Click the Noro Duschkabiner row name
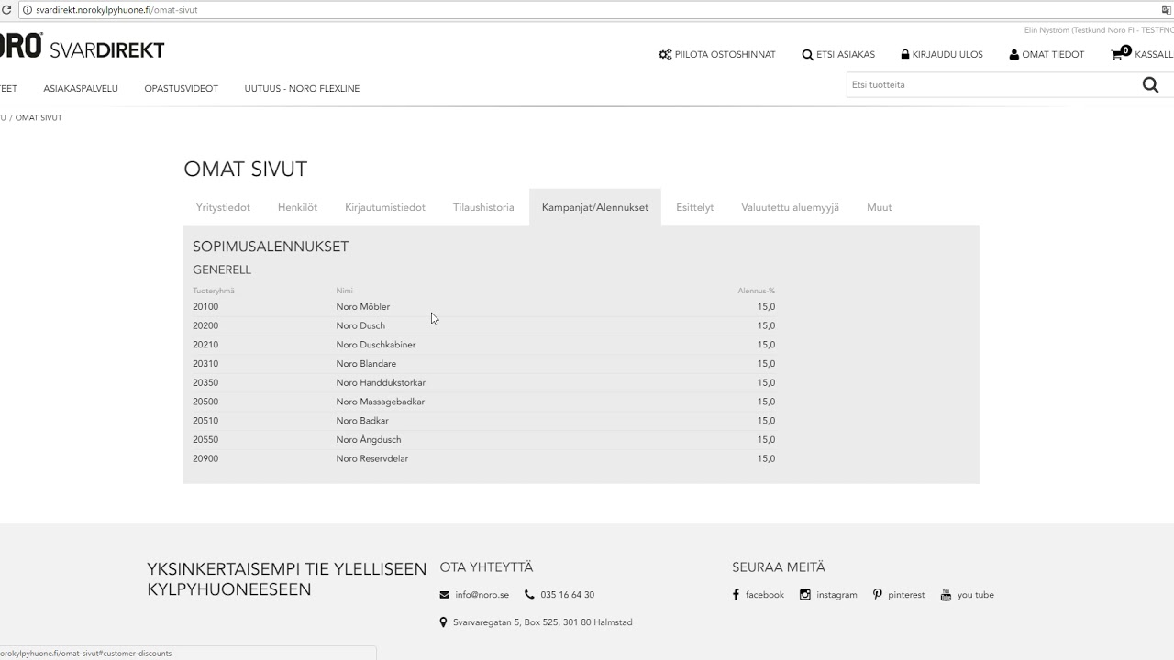 pos(376,345)
